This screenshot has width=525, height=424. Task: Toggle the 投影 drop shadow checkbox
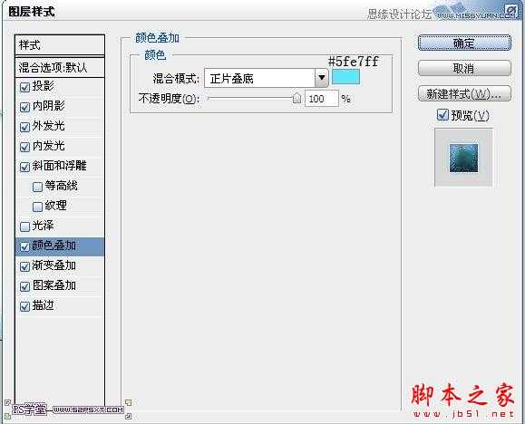point(24,87)
